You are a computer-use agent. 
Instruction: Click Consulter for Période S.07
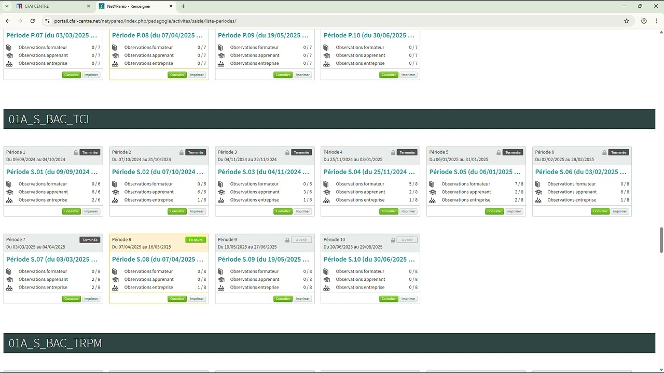[x=72, y=299]
